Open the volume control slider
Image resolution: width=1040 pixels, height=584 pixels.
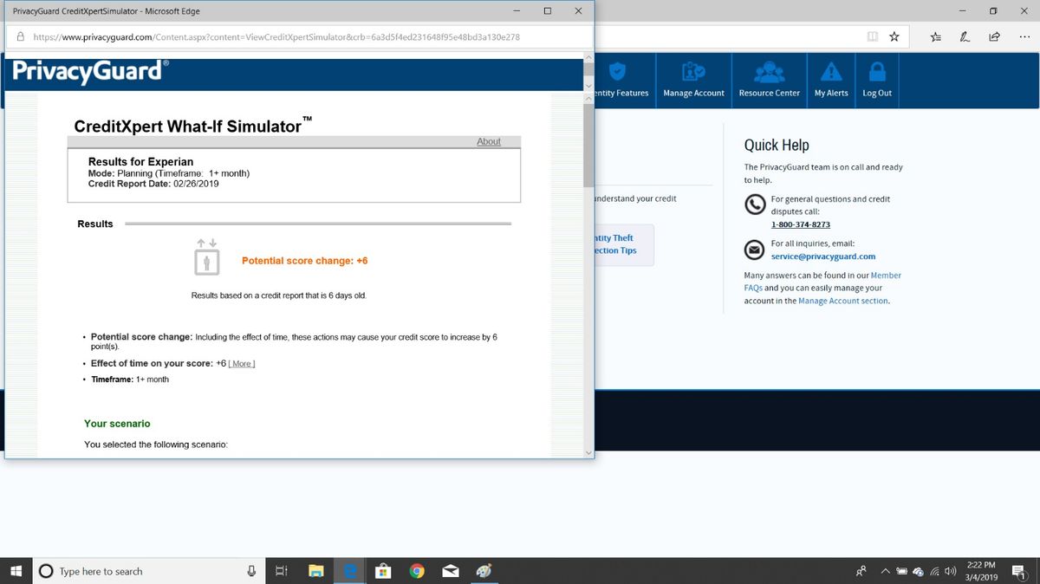pos(950,571)
